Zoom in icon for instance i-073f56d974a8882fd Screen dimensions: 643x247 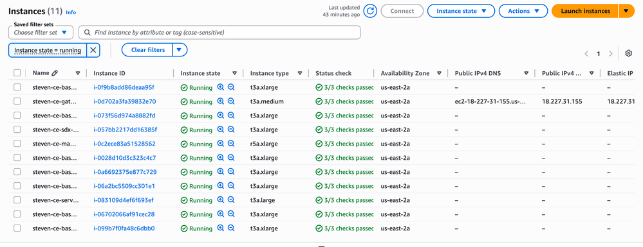pyautogui.click(x=221, y=115)
